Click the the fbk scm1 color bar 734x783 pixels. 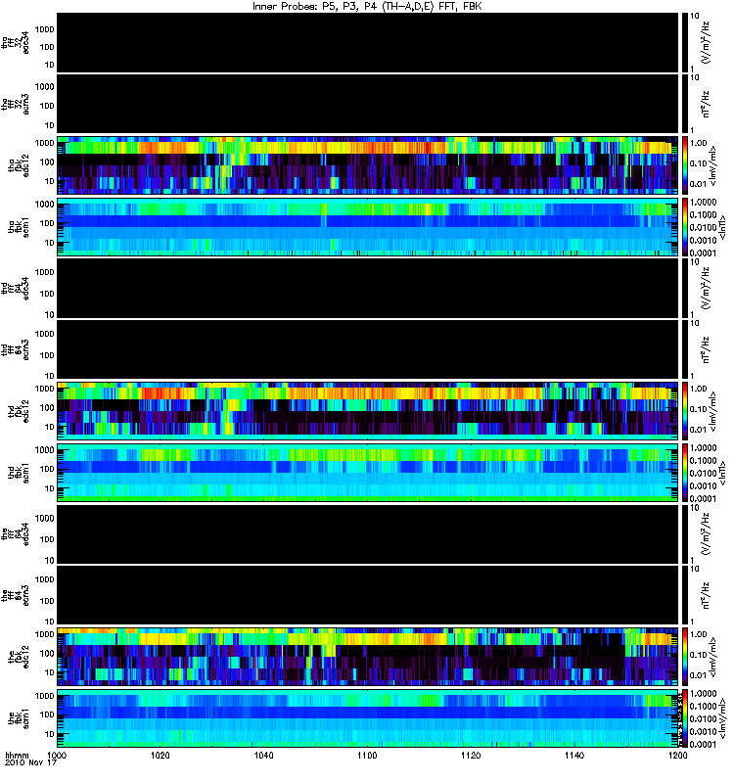(x=685, y=718)
